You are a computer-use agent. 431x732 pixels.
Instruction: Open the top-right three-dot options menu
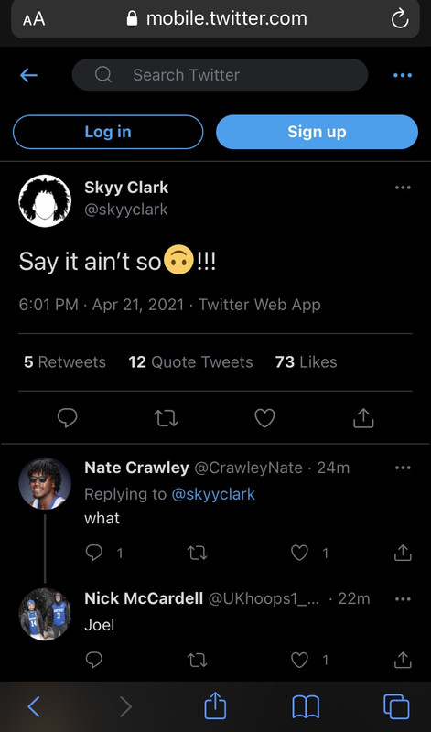pyautogui.click(x=403, y=75)
